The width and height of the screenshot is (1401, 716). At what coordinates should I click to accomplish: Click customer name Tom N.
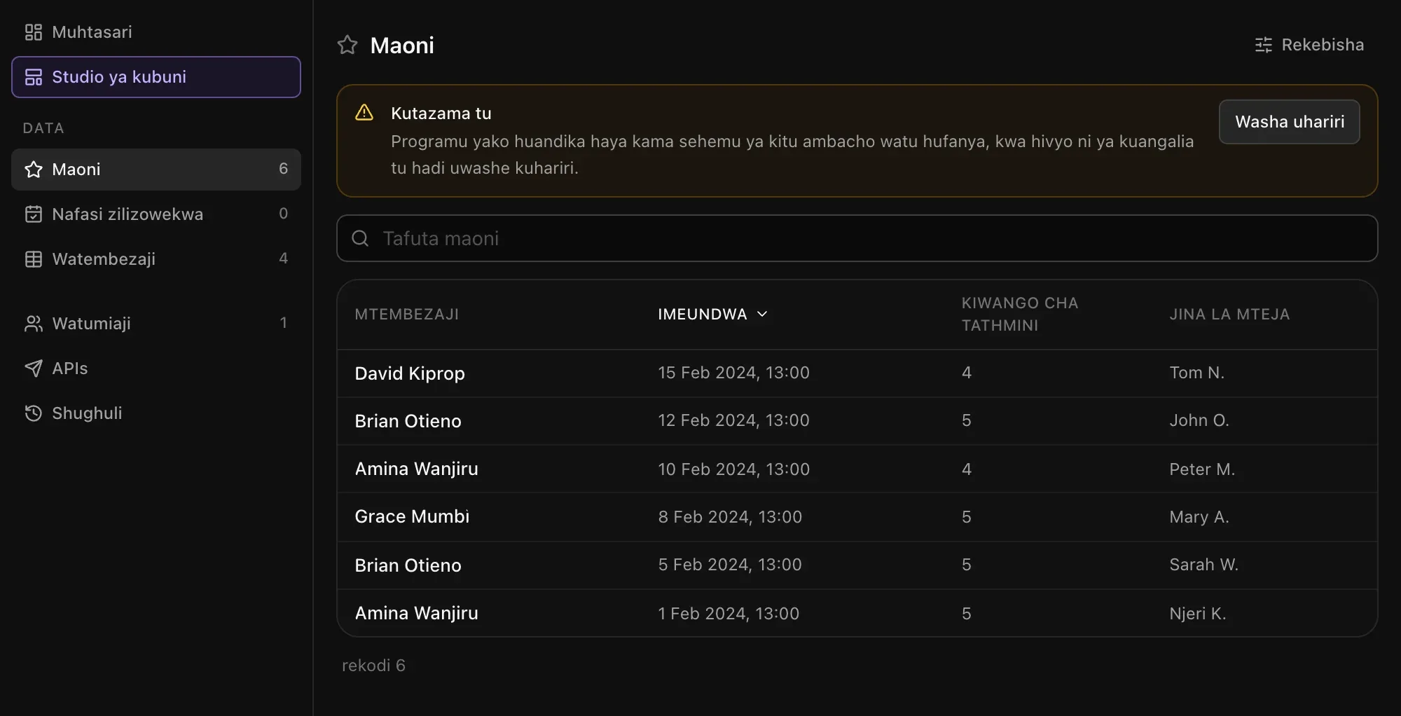(1196, 373)
